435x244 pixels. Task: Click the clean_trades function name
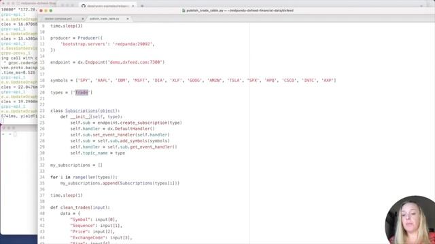(75, 207)
